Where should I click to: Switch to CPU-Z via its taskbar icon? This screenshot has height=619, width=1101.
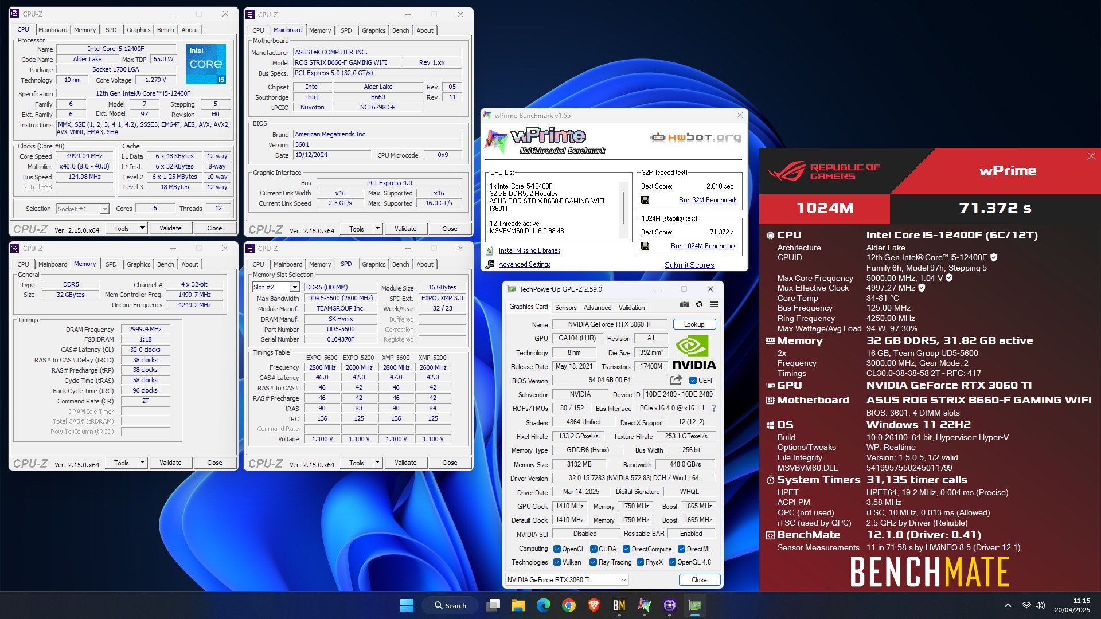pyautogui.click(x=670, y=605)
